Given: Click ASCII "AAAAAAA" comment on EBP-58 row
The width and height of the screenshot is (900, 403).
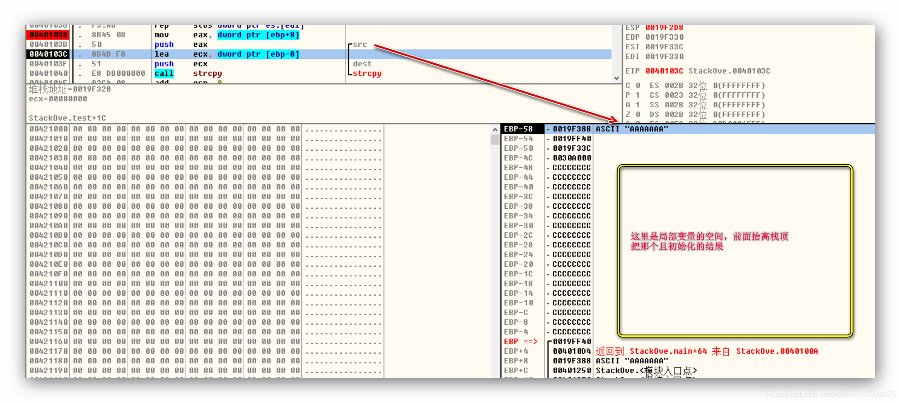Looking at the screenshot, I should (632, 129).
